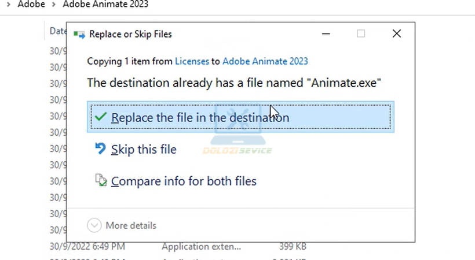
Task: Click the disabled maximize button of dialog
Action: click(x=361, y=34)
